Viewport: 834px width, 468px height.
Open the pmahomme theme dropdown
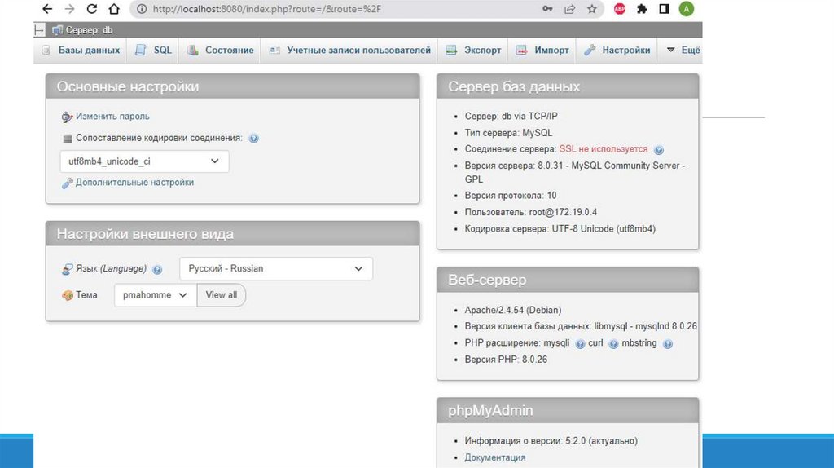pos(156,295)
